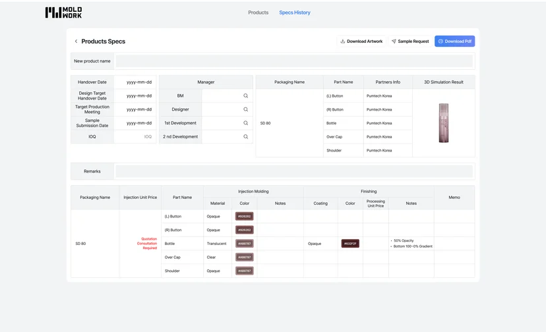Screen dimensions: 546x332
Task: Click the download icon in Download Artwork
Action: tap(343, 41)
